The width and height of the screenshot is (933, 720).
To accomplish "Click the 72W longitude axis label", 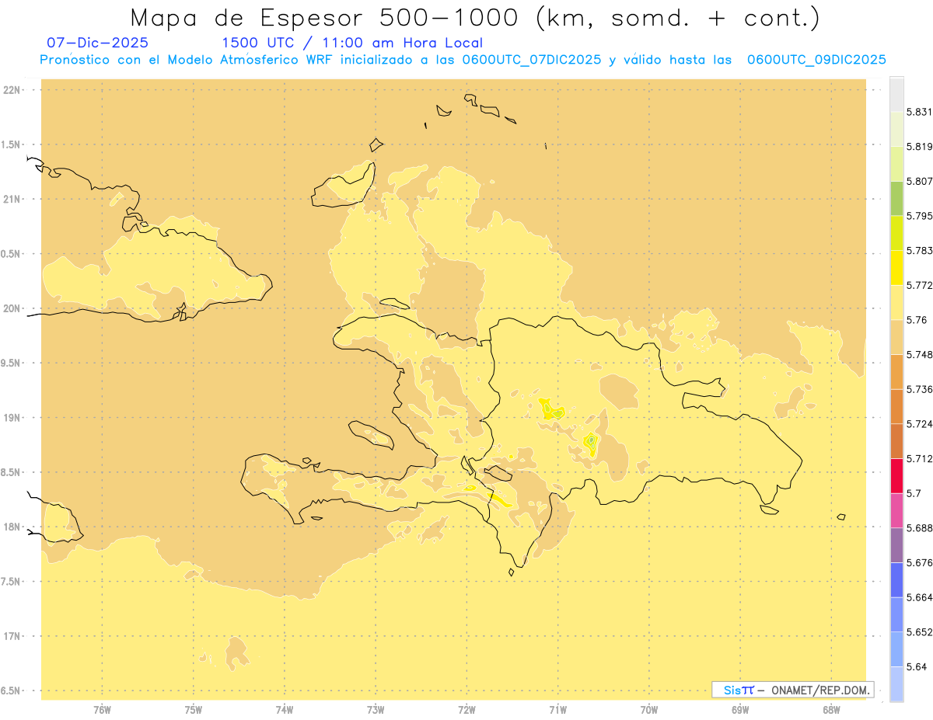I will [466, 710].
